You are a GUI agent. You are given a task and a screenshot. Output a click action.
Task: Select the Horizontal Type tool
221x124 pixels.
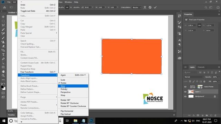pos(3,55)
